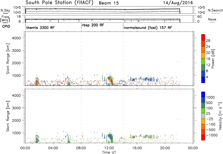Click the date 14/Aug/2016

[178, 3]
